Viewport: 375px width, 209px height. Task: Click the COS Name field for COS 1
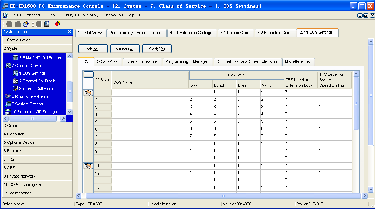click(x=150, y=93)
